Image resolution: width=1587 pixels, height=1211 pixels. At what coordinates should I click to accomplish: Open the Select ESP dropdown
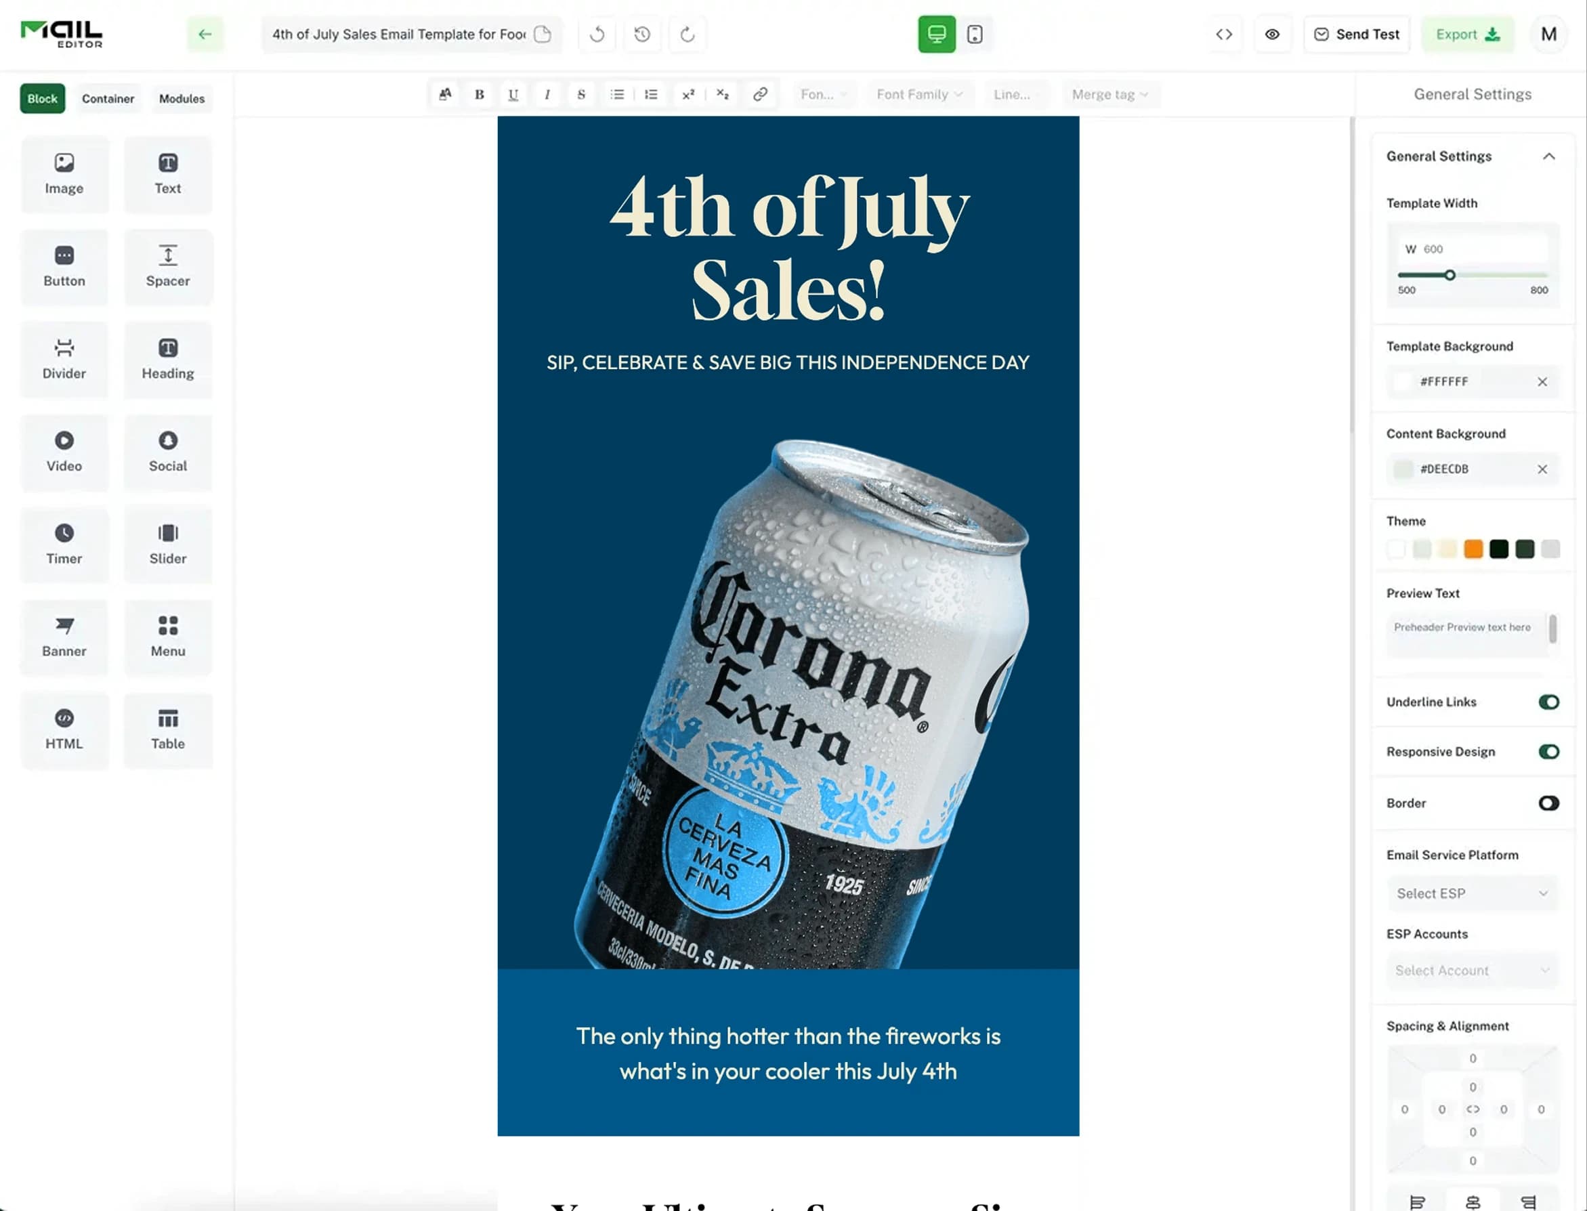[x=1472, y=893]
